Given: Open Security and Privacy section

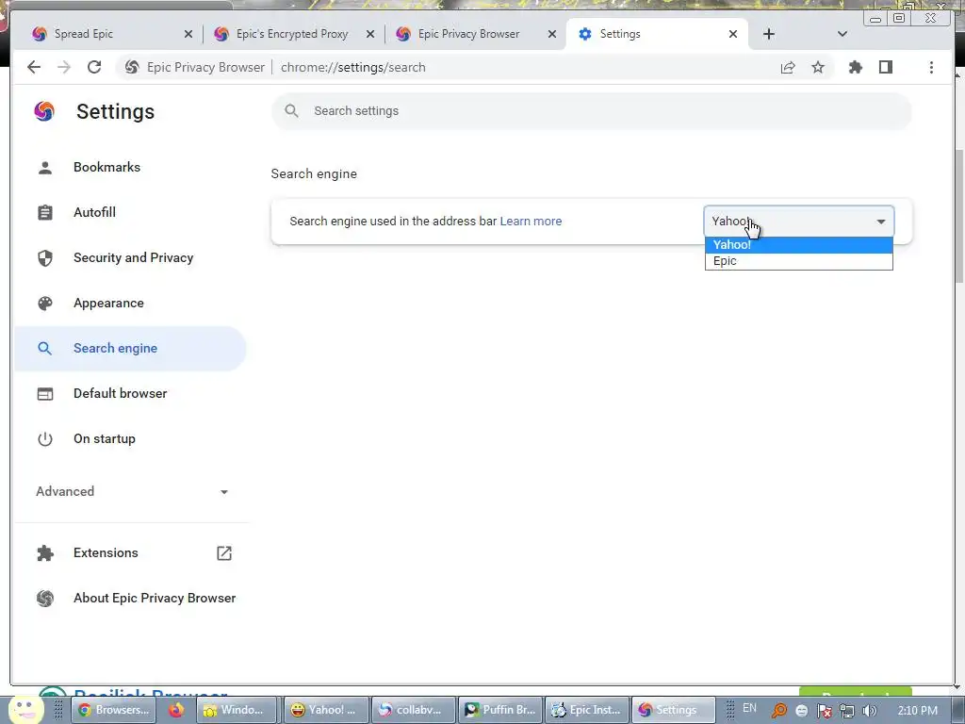Looking at the screenshot, I should point(133,258).
